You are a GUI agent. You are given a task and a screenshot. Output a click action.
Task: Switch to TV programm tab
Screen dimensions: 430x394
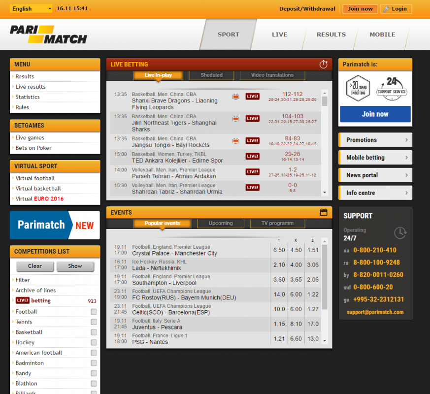coord(277,223)
